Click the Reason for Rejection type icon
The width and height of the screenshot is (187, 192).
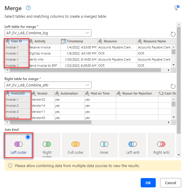[119, 94]
